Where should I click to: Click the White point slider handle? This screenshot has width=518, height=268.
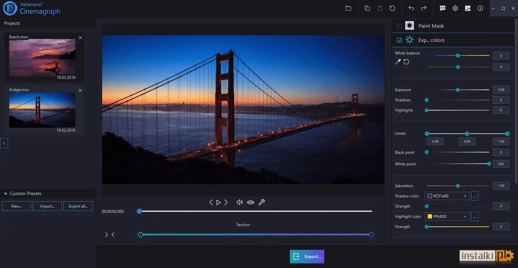click(489, 164)
